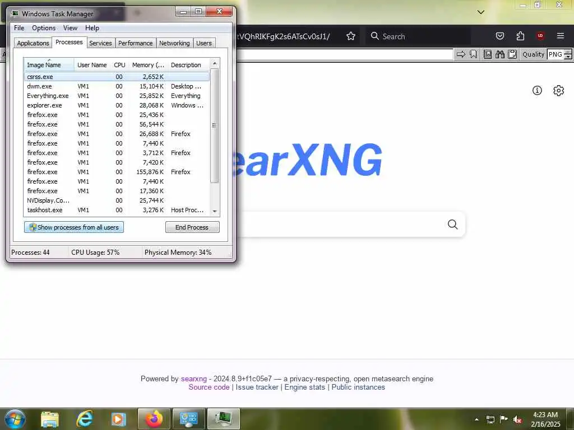Open Windows Explorer from the taskbar

pyautogui.click(x=50, y=419)
